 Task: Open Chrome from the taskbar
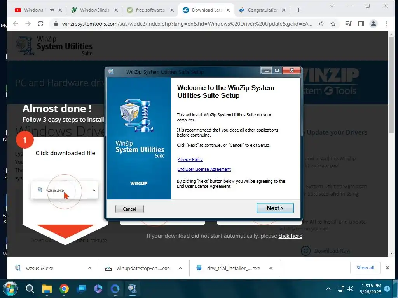point(64,289)
